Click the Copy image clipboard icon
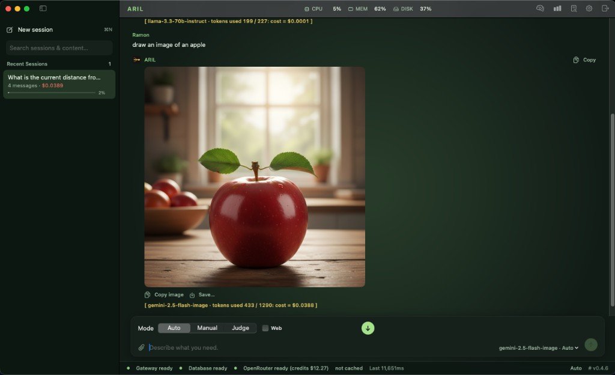This screenshot has height=375, width=615. click(148, 294)
